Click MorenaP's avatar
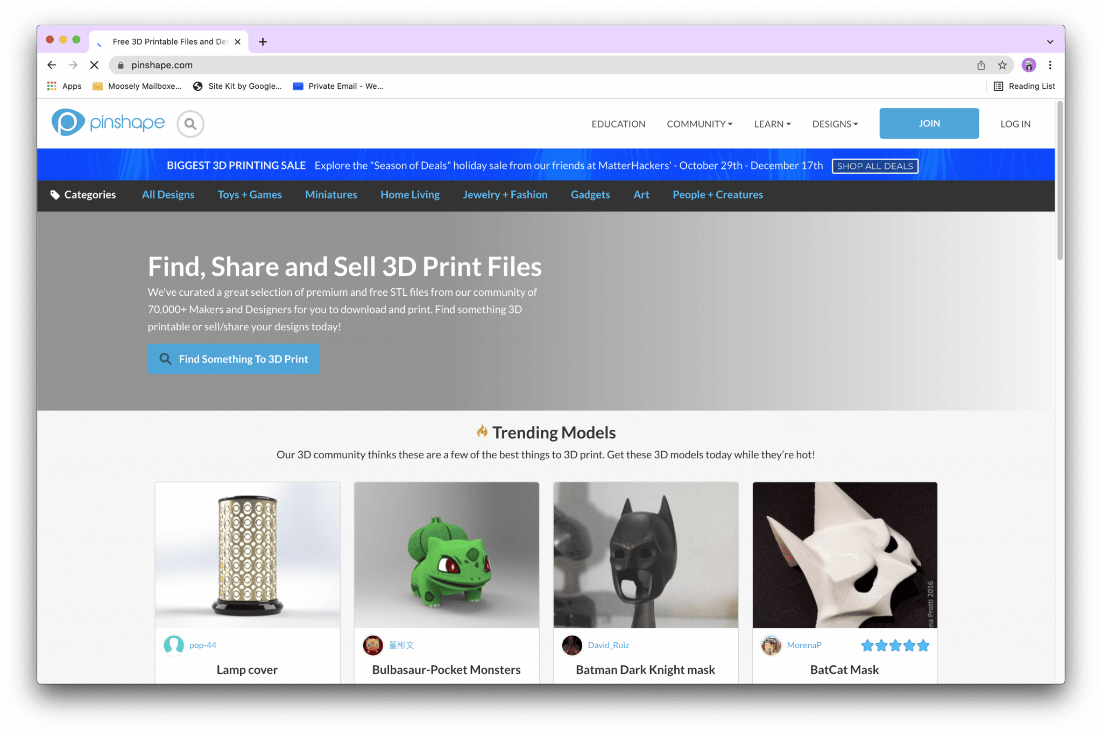Viewport: 1102px width, 733px height. 771,645
